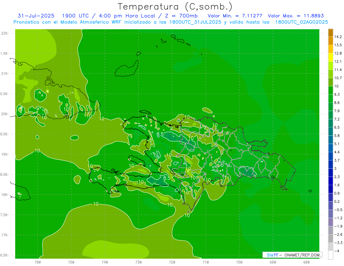Click the "7.9" color bar label
The image size is (344, 266).
[x=337, y=111]
